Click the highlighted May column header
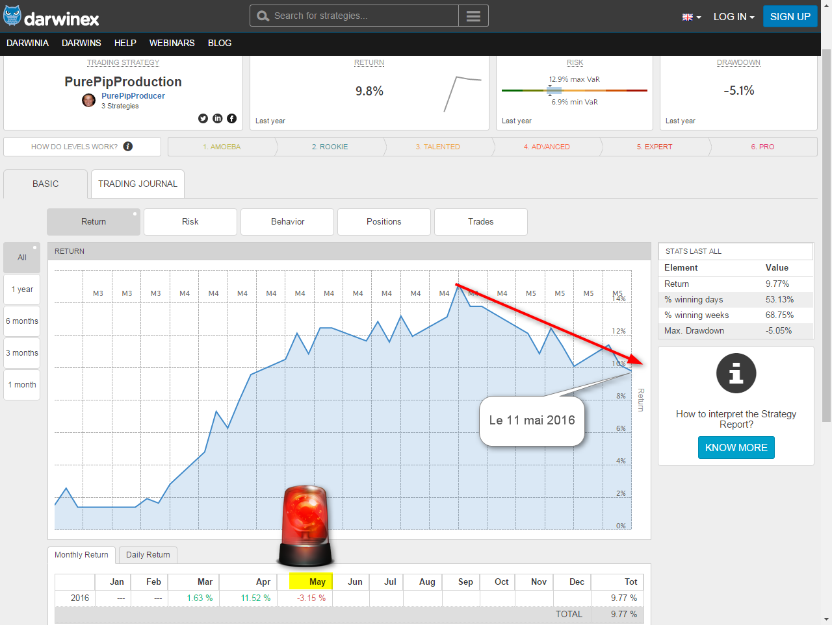 point(311,582)
